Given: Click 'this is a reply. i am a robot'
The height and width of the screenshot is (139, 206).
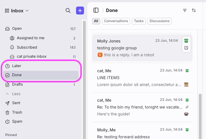Looking at the screenshot, I should [129, 55].
